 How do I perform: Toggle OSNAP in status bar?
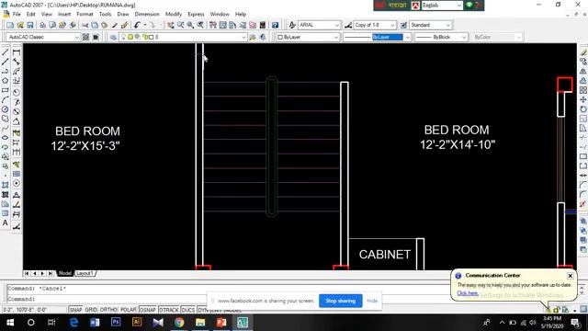click(x=147, y=310)
